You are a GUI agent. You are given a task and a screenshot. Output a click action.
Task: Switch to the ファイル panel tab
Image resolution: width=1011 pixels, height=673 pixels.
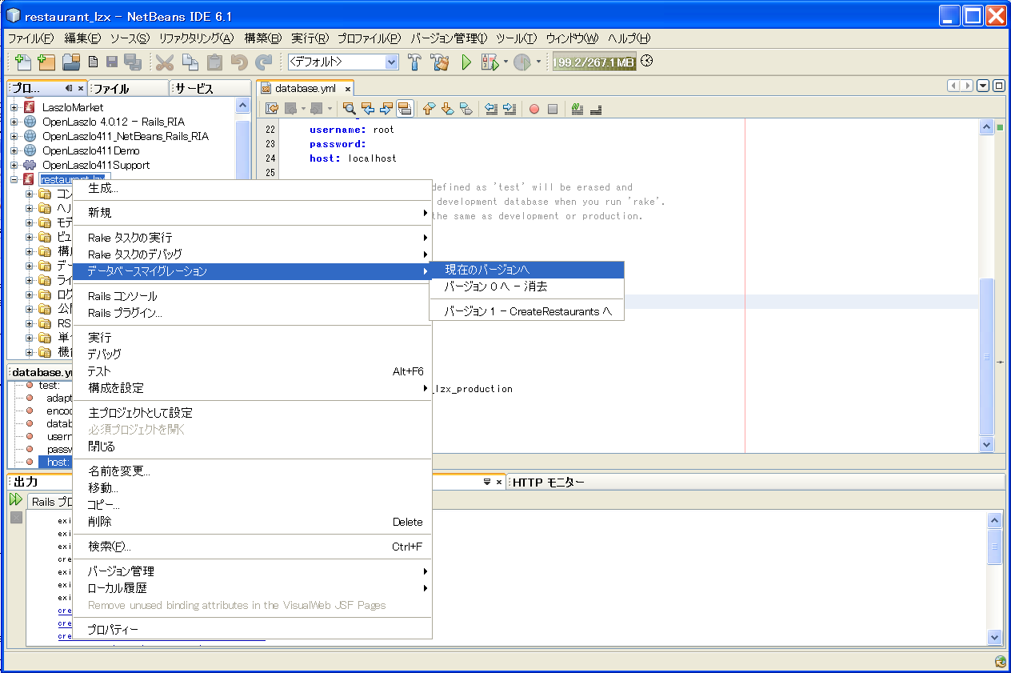[128, 88]
